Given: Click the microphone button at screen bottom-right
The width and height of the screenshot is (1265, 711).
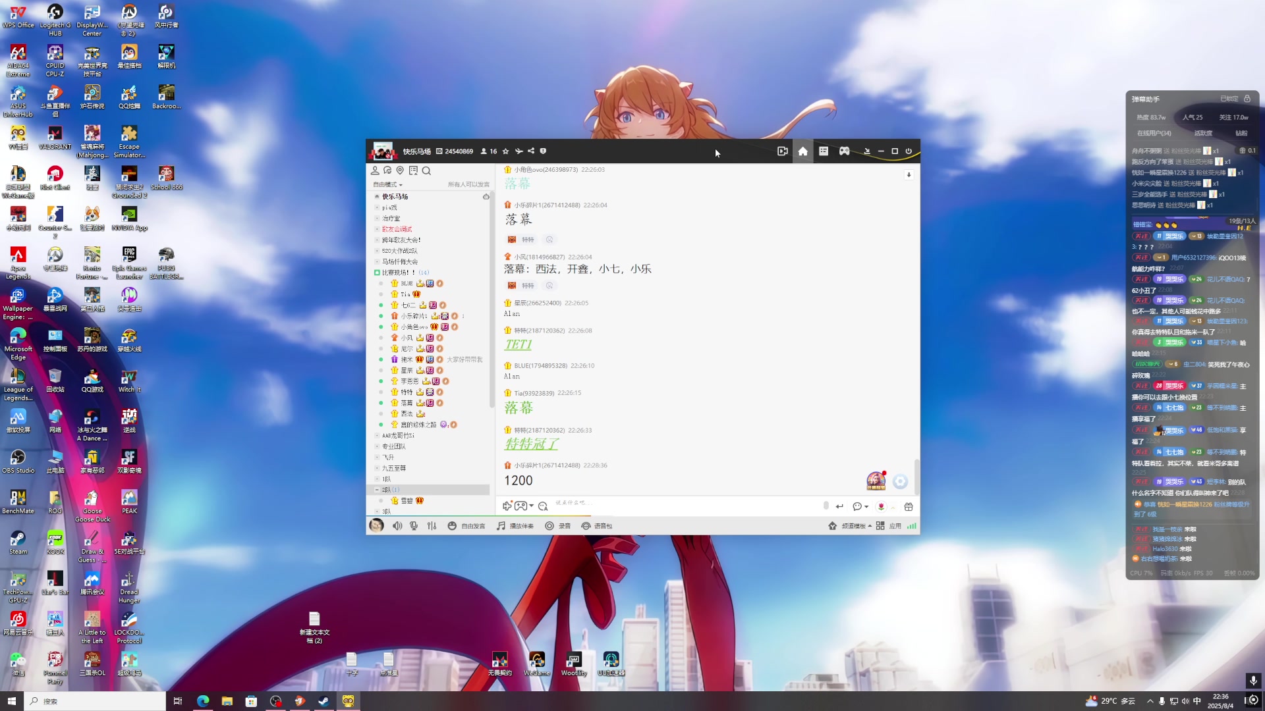Looking at the screenshot, I should coord(1253,680).
